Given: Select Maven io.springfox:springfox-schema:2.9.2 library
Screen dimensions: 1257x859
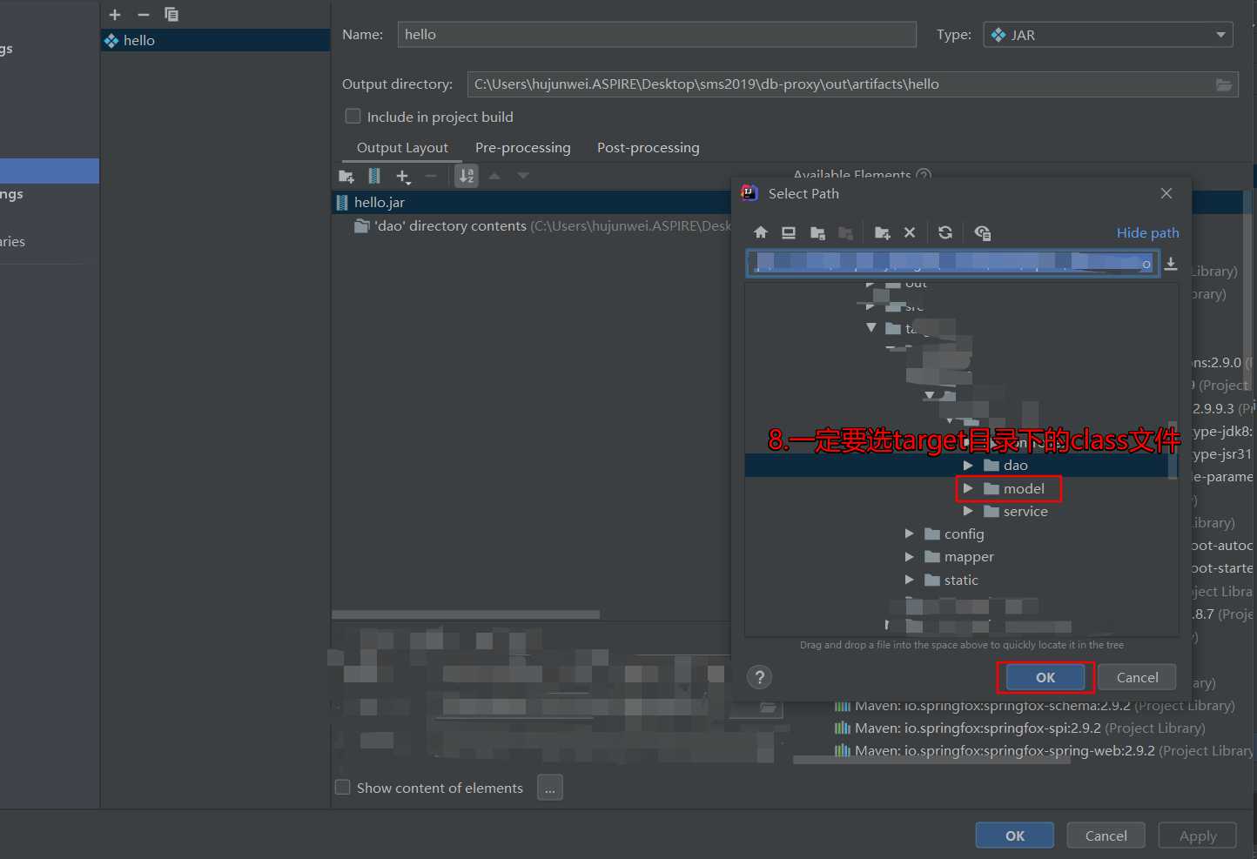Looking at the screenshot, I should coord(1034,706).
